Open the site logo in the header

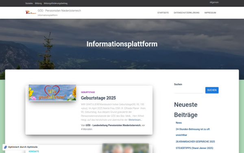tap(31, 13)
